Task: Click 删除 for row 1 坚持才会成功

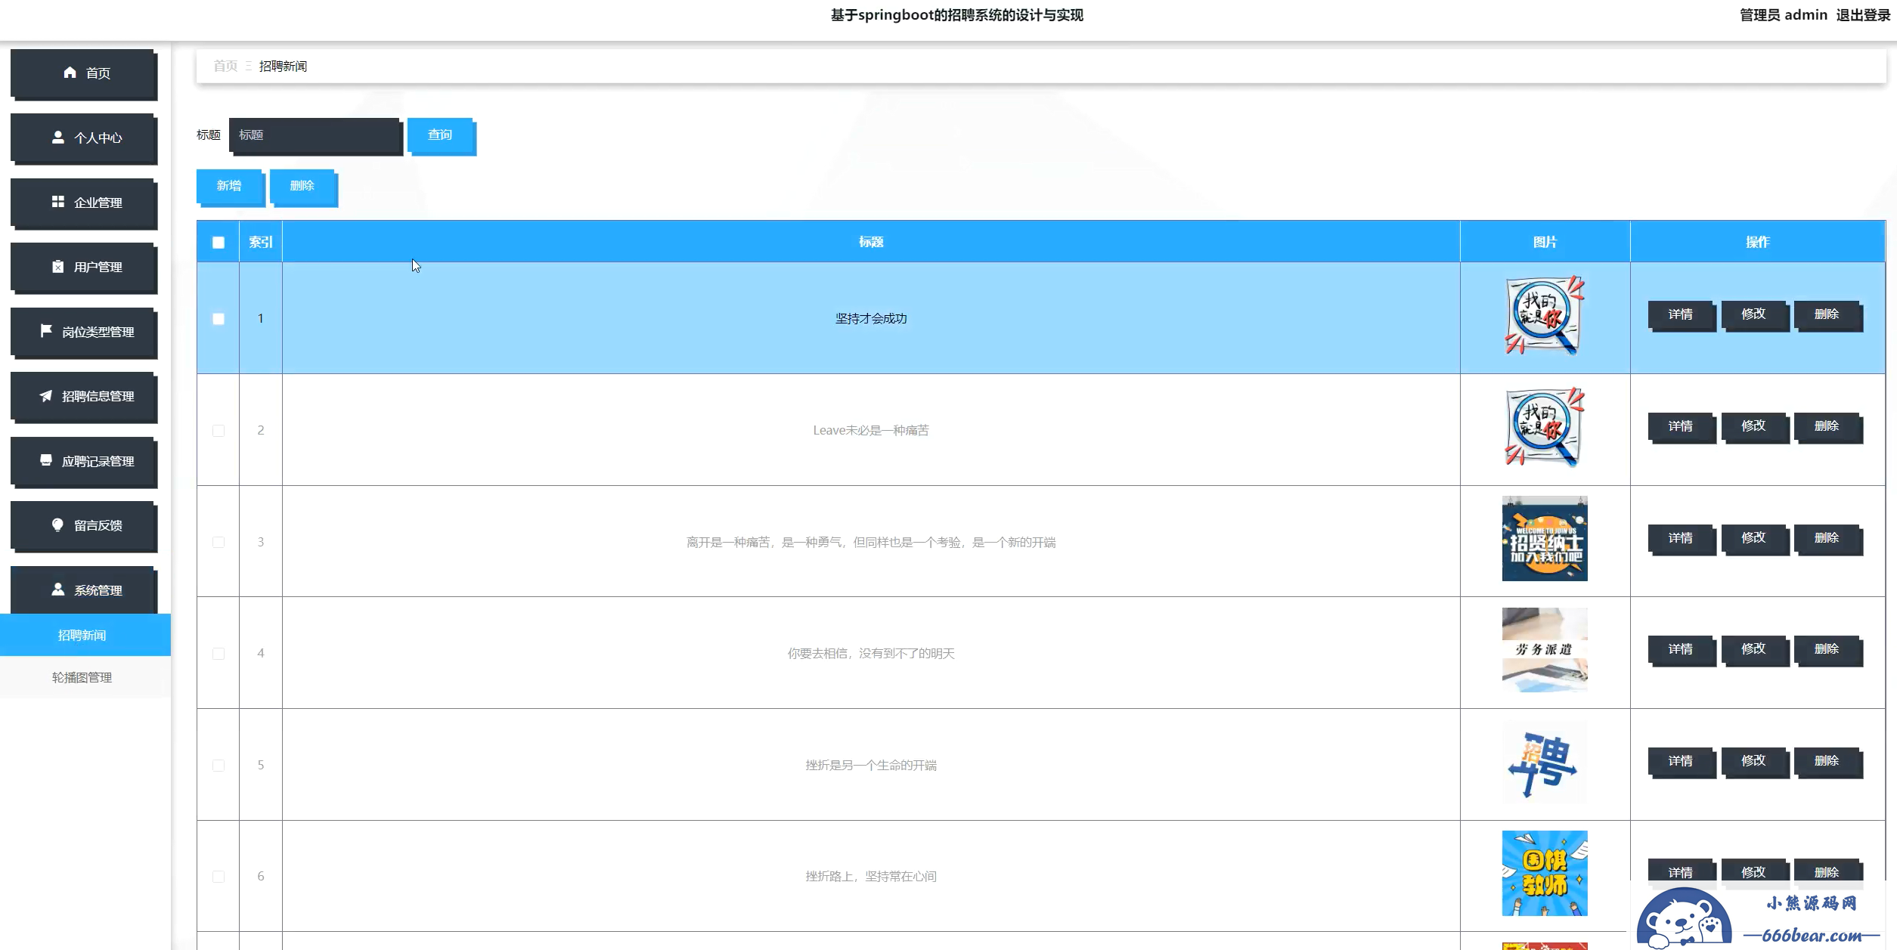Action: tap(1827, 315)
